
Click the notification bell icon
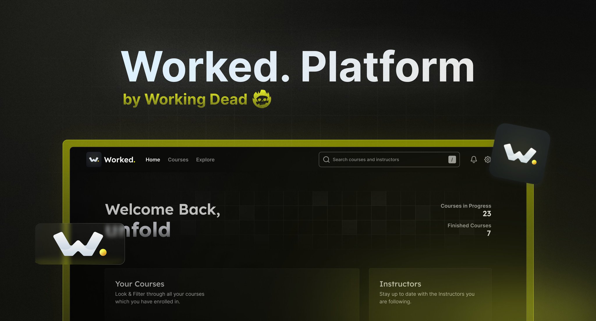click(x=473, y=159)
